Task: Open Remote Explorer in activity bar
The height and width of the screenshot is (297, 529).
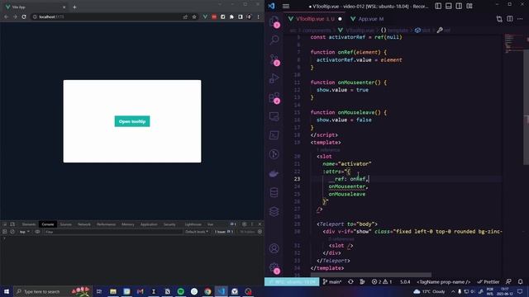Action: coord(274,116)
